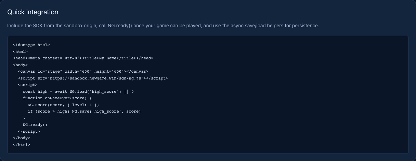Click the const high NG.load line
The image size is (416, 161).
click(x=78, y=91)
